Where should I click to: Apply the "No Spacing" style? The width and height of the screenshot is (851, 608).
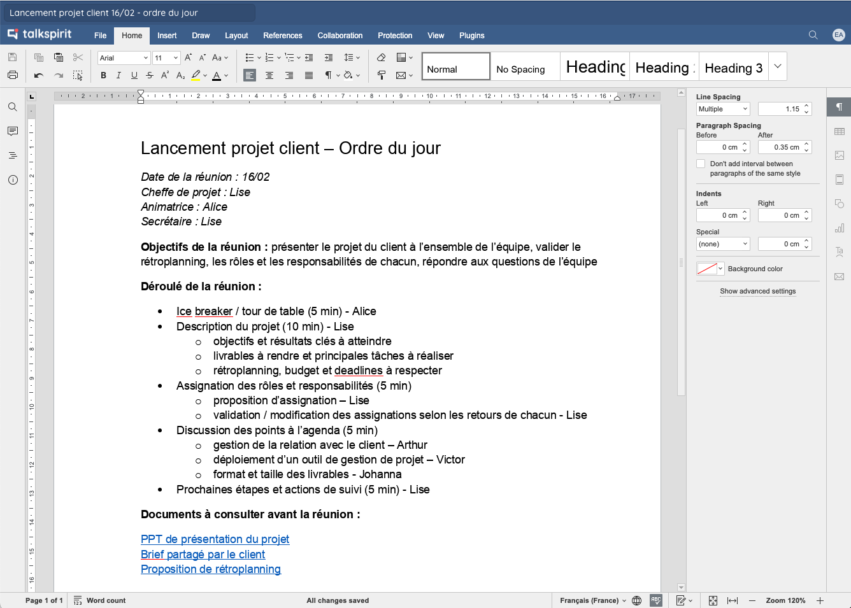(525, 66)
